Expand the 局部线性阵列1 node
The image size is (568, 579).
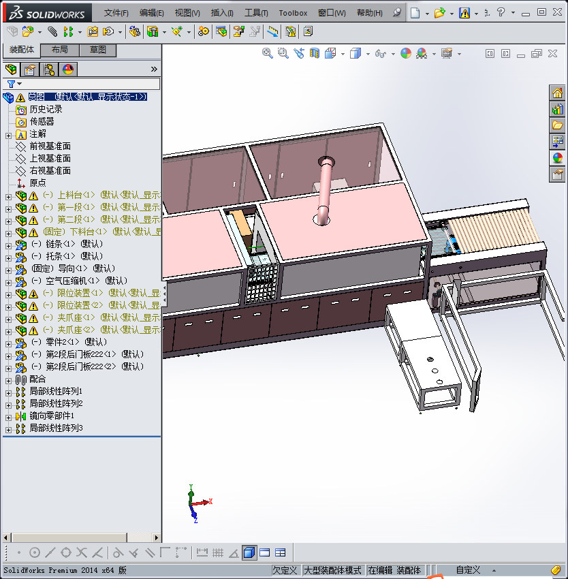tap(8, 393)
